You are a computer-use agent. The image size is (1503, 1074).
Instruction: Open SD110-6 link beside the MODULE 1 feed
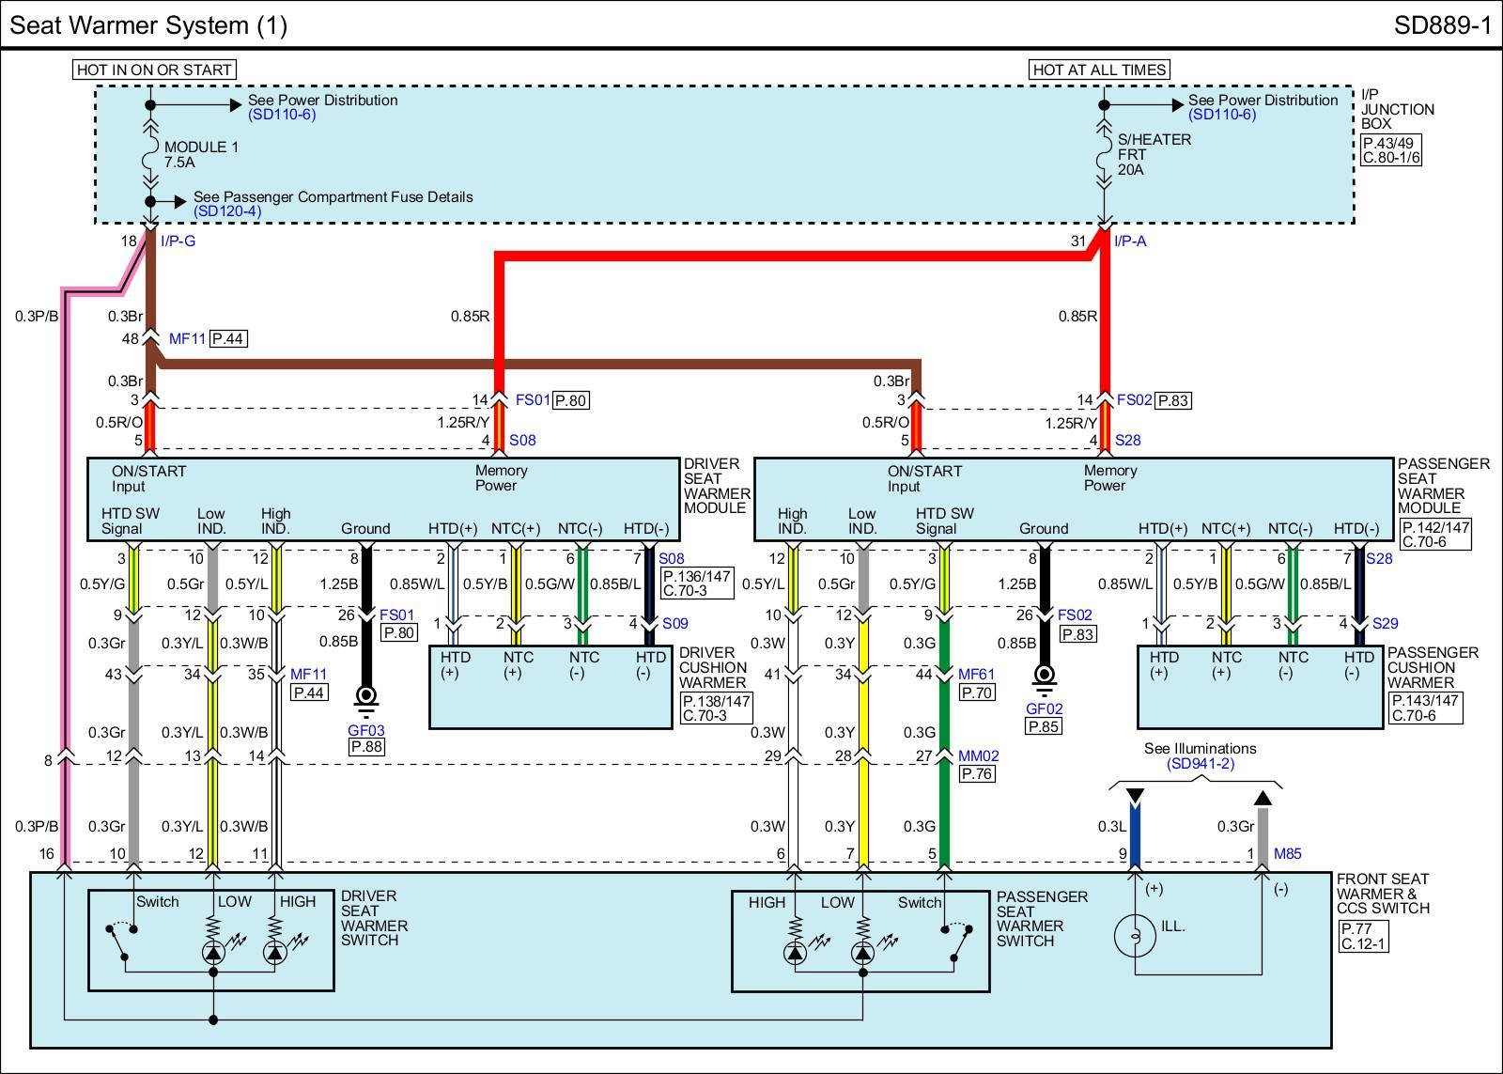click(282, 115)
